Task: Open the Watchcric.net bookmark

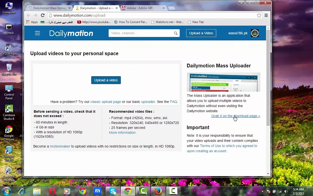Action: (x=167, y=22)
